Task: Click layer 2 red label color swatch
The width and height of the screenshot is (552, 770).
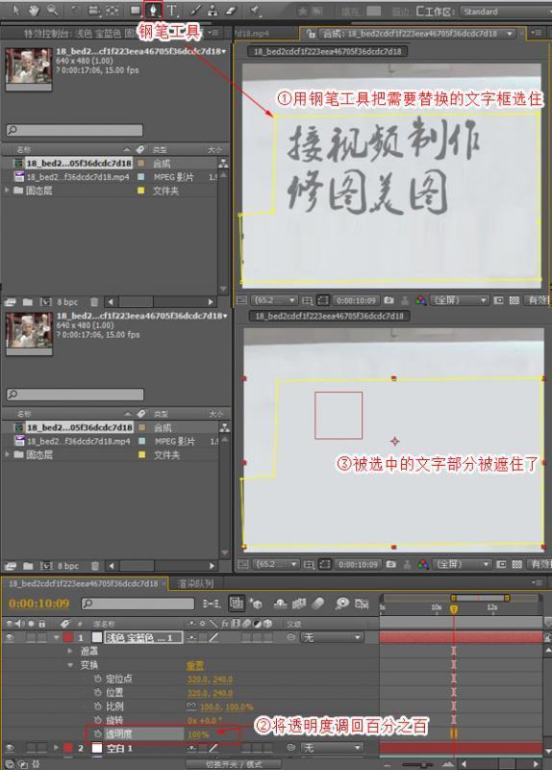Action: pos(67,748)
